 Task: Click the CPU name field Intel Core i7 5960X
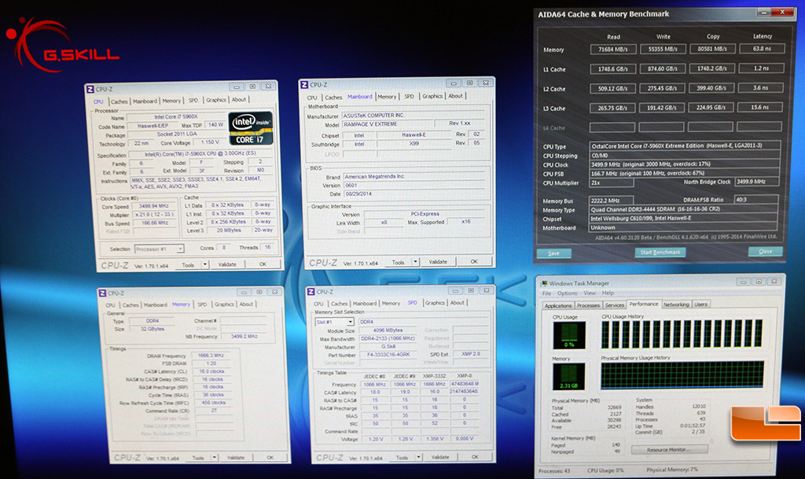[x=175, y=117]
